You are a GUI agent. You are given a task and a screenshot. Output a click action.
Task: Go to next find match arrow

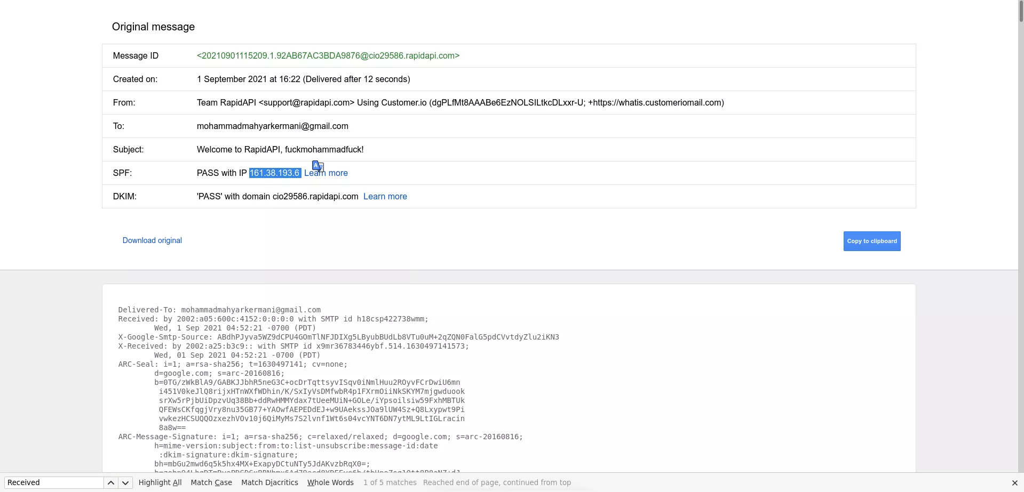125,483
